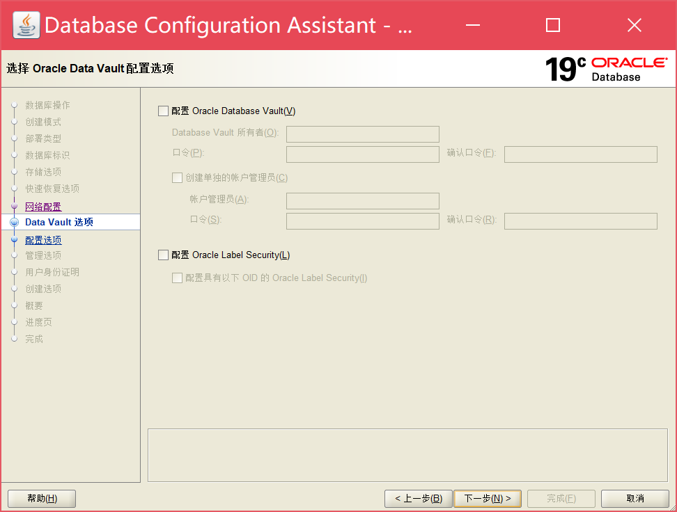
Task: Click the 确认口令 confirmation field
Action: [x=580, y=154]
